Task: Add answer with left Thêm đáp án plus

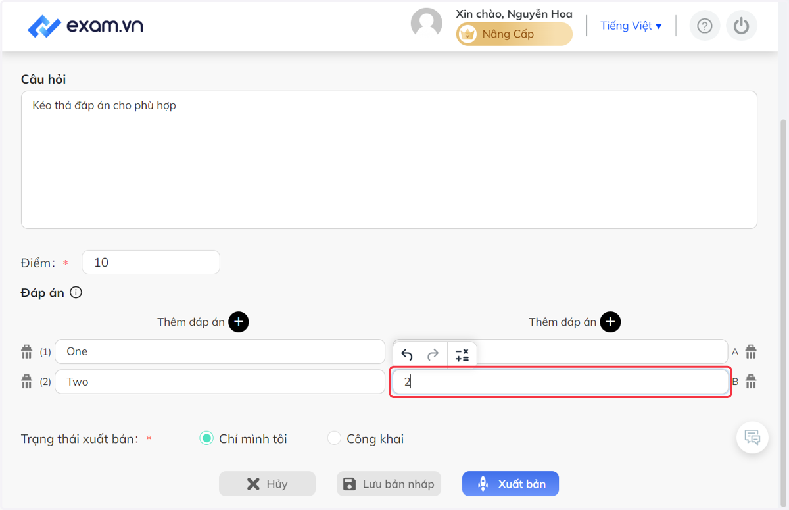Action: tap(239, 322)
